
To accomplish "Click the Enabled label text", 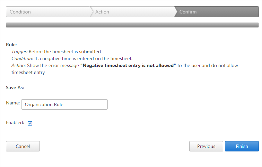I will click(x=15, y=122).
